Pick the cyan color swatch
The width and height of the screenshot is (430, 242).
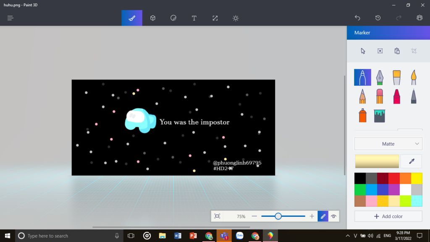point(417,201)
